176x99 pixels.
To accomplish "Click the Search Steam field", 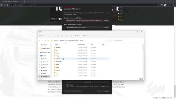I will tap(127, 41).
